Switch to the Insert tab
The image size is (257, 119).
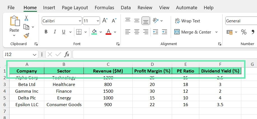coord(49,8)
